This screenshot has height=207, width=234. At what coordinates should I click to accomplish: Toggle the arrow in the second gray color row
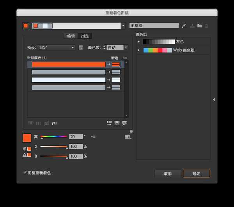[x=109, y=72]
